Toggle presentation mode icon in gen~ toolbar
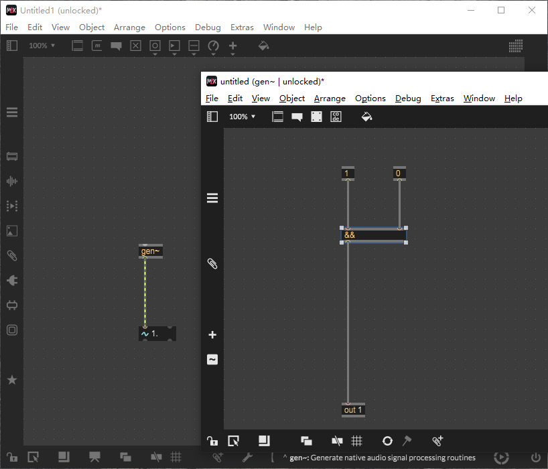The image size is (548, 469). (278, 117)
